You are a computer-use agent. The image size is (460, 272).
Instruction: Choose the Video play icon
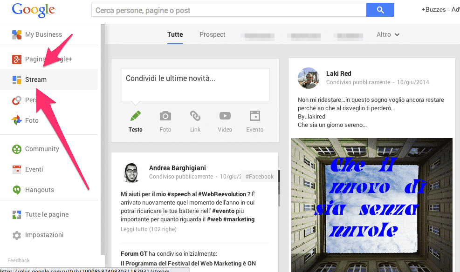coord(225,116)
